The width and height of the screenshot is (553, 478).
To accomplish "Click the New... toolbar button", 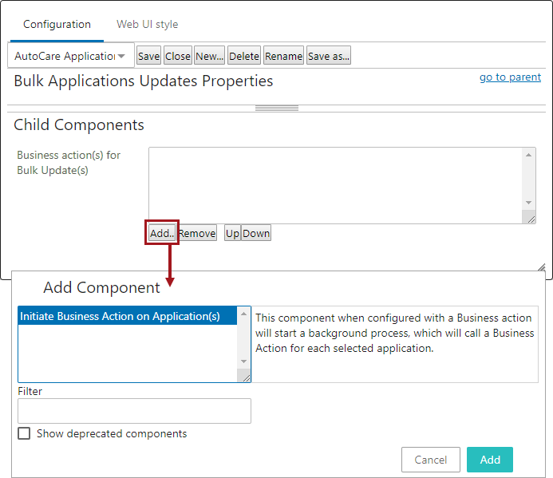I will click(x=210, y=56).
